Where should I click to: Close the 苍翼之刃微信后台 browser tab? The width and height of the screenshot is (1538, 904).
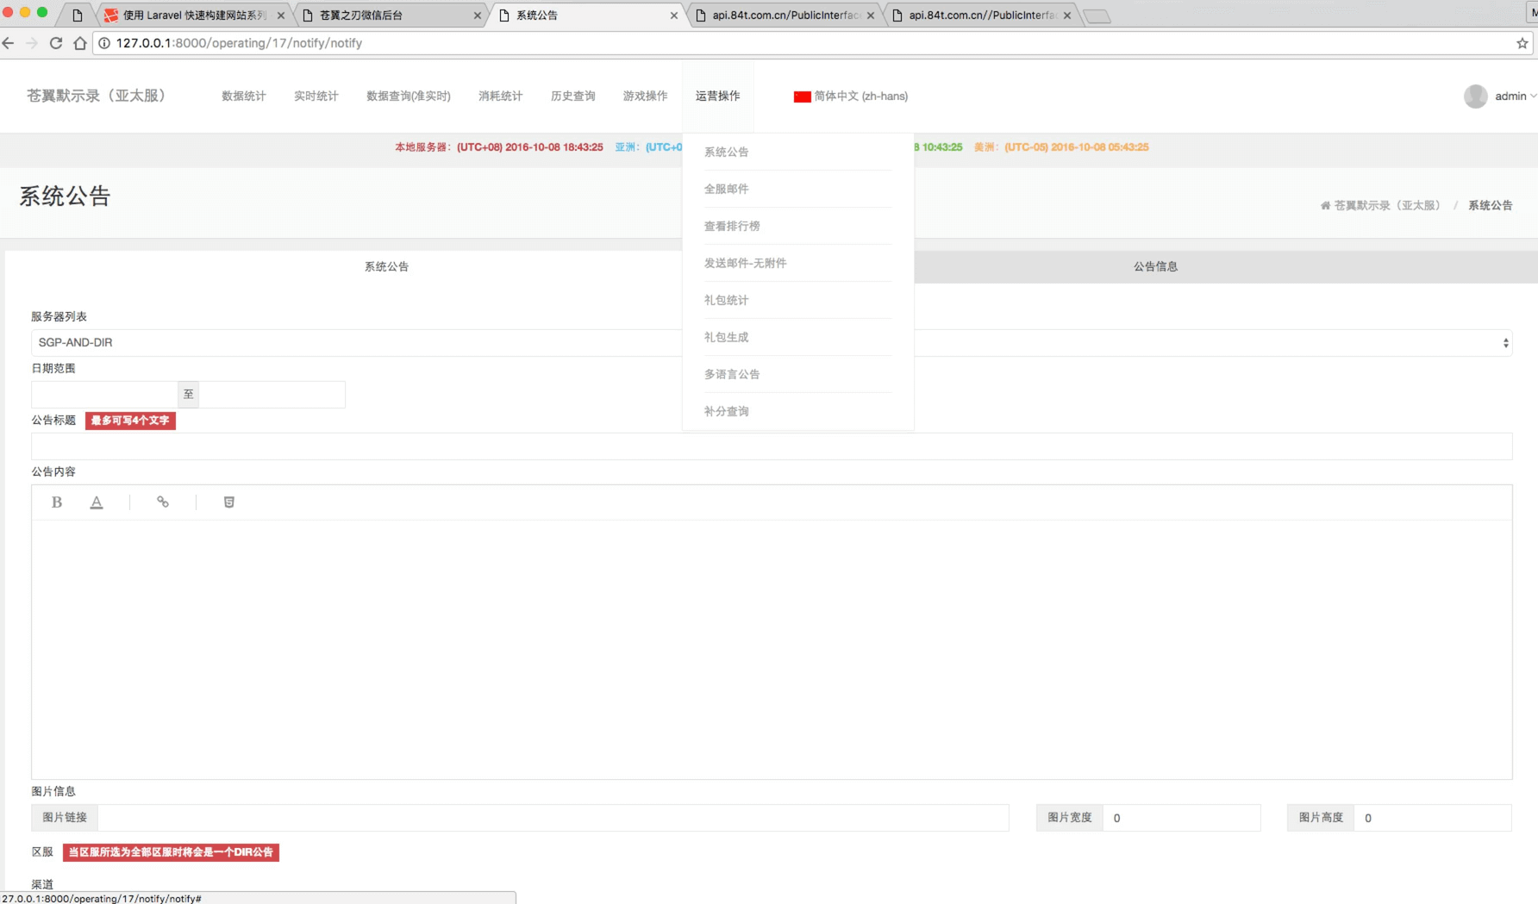coord(478,16)
